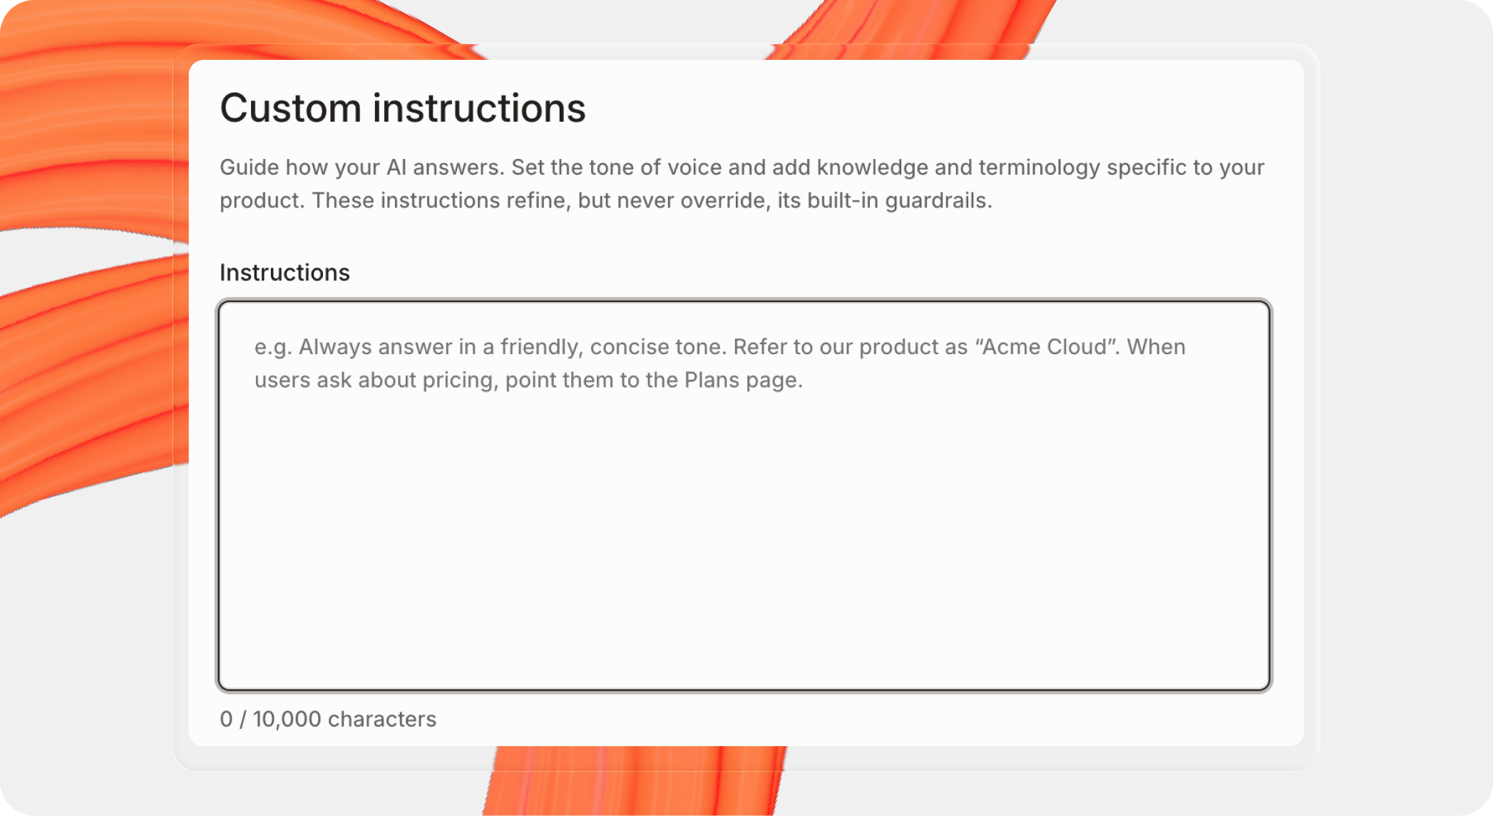1493x816 pixels.
Task: Click the "0 / 10,000 characters" counter
Action: click(327, 718)
